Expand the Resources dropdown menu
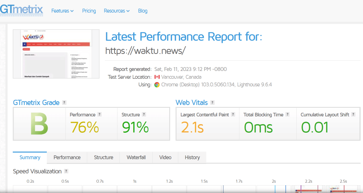The height and width of the screenshot is (193, 363). click(x=117, y=11)
